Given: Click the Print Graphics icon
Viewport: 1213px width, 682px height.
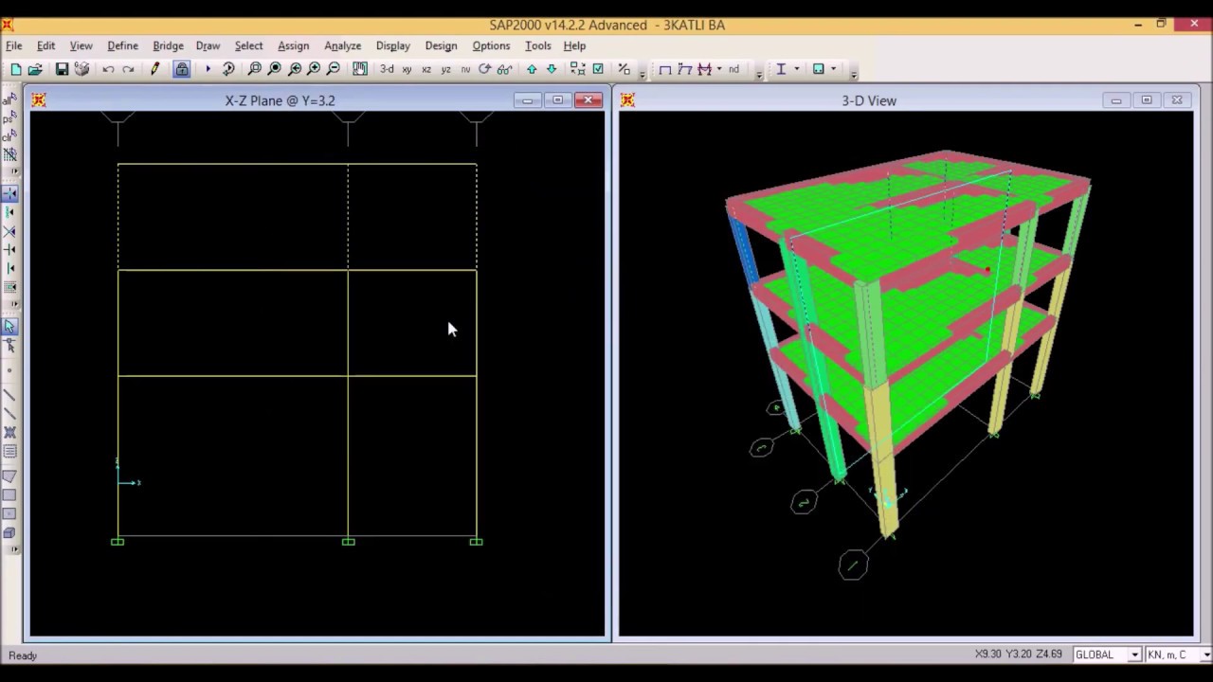Looking at the screenshot, I should click(81, 69).
